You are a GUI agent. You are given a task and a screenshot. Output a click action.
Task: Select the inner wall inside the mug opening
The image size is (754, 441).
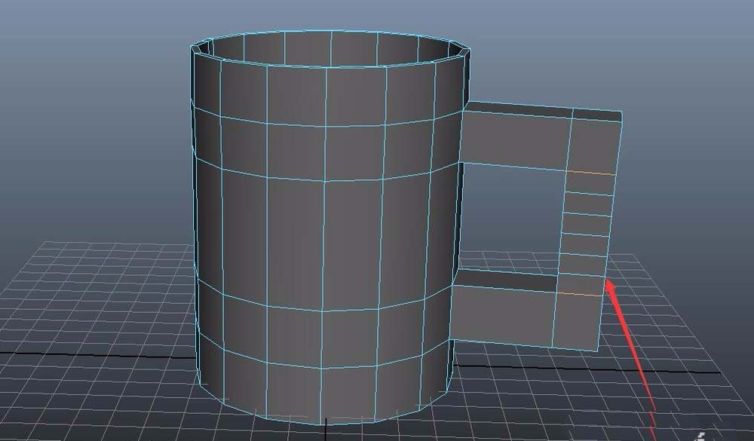coord(332,48)
